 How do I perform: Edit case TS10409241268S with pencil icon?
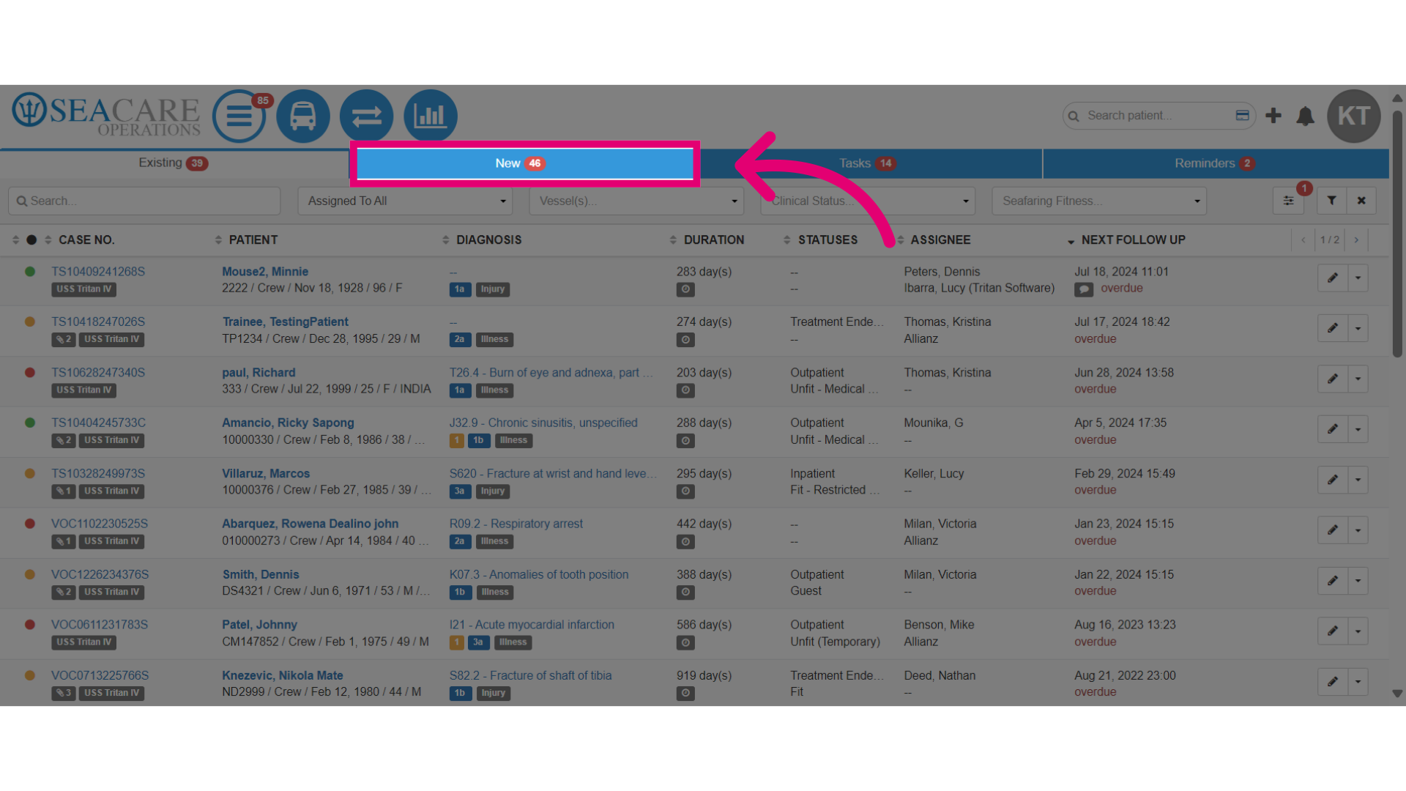point(1333,278)
